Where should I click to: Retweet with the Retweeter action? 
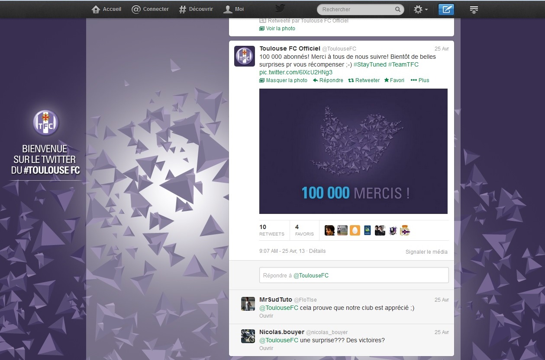pyautogui.click(x=364, y=80)
